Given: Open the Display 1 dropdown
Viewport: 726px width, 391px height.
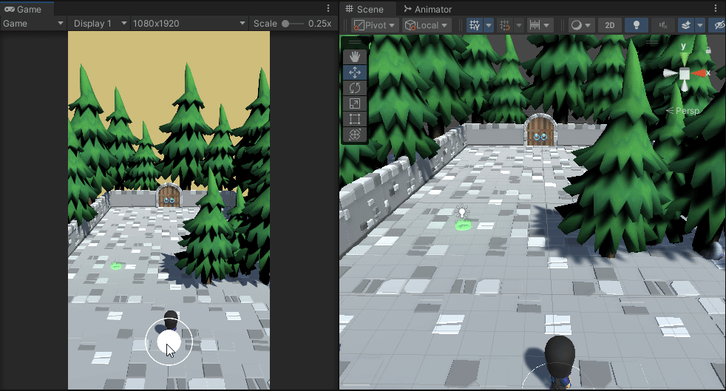Looking at the screenshot, I should coord(98,24).
